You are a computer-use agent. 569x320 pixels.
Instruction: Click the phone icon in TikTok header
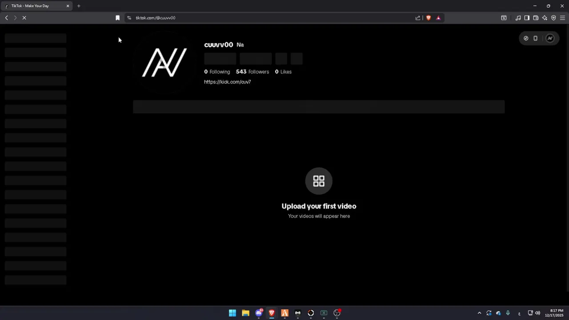coord(536,38)
